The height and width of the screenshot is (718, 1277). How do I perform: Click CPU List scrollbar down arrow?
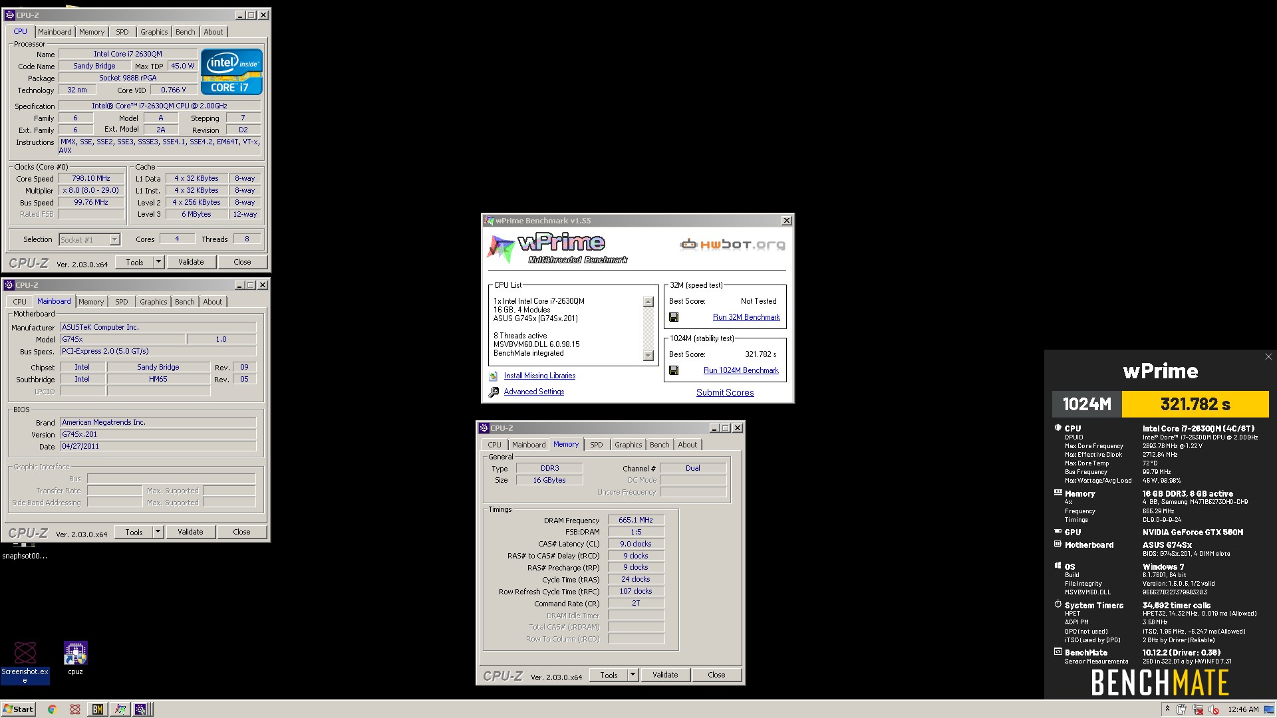648,356
